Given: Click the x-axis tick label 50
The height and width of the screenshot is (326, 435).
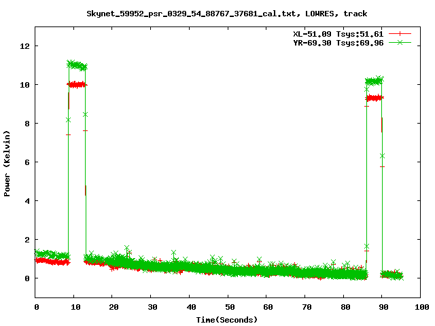Looking at the screenshot, I should [x=230, y=307].
